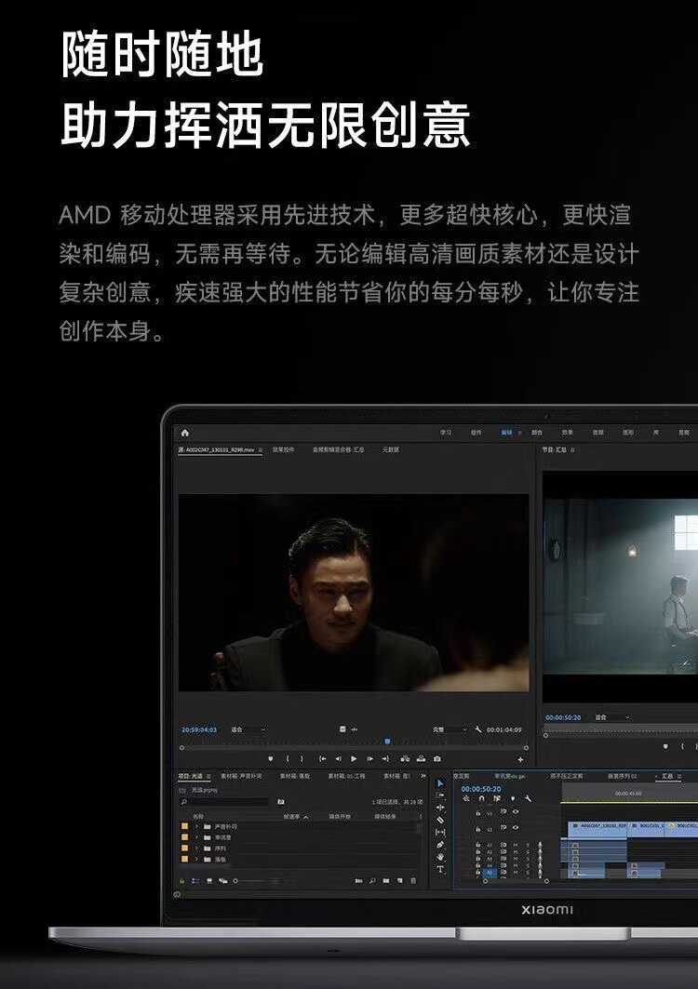Select the Pen tool
Screen dimensions: 698x989
(440, 845)
